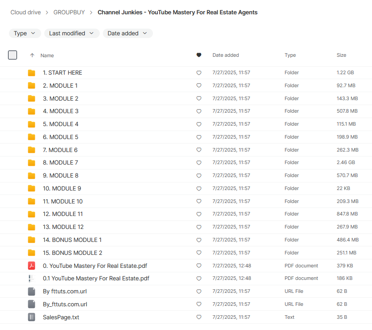Image resolution: width=372 pixels, height=330 pixels.
Task: Go to Cloud drive in breadcrumb
Action: click(25, 13)
